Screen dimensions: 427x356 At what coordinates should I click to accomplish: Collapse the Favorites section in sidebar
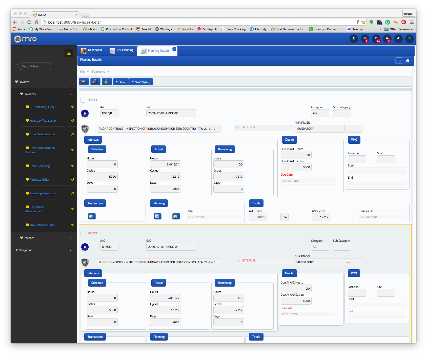71,94
